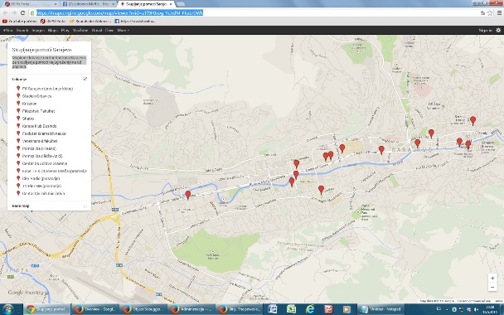Open Drive in the Google bar
The height and width of the screenshot is (315, 504).
(109, 30)
